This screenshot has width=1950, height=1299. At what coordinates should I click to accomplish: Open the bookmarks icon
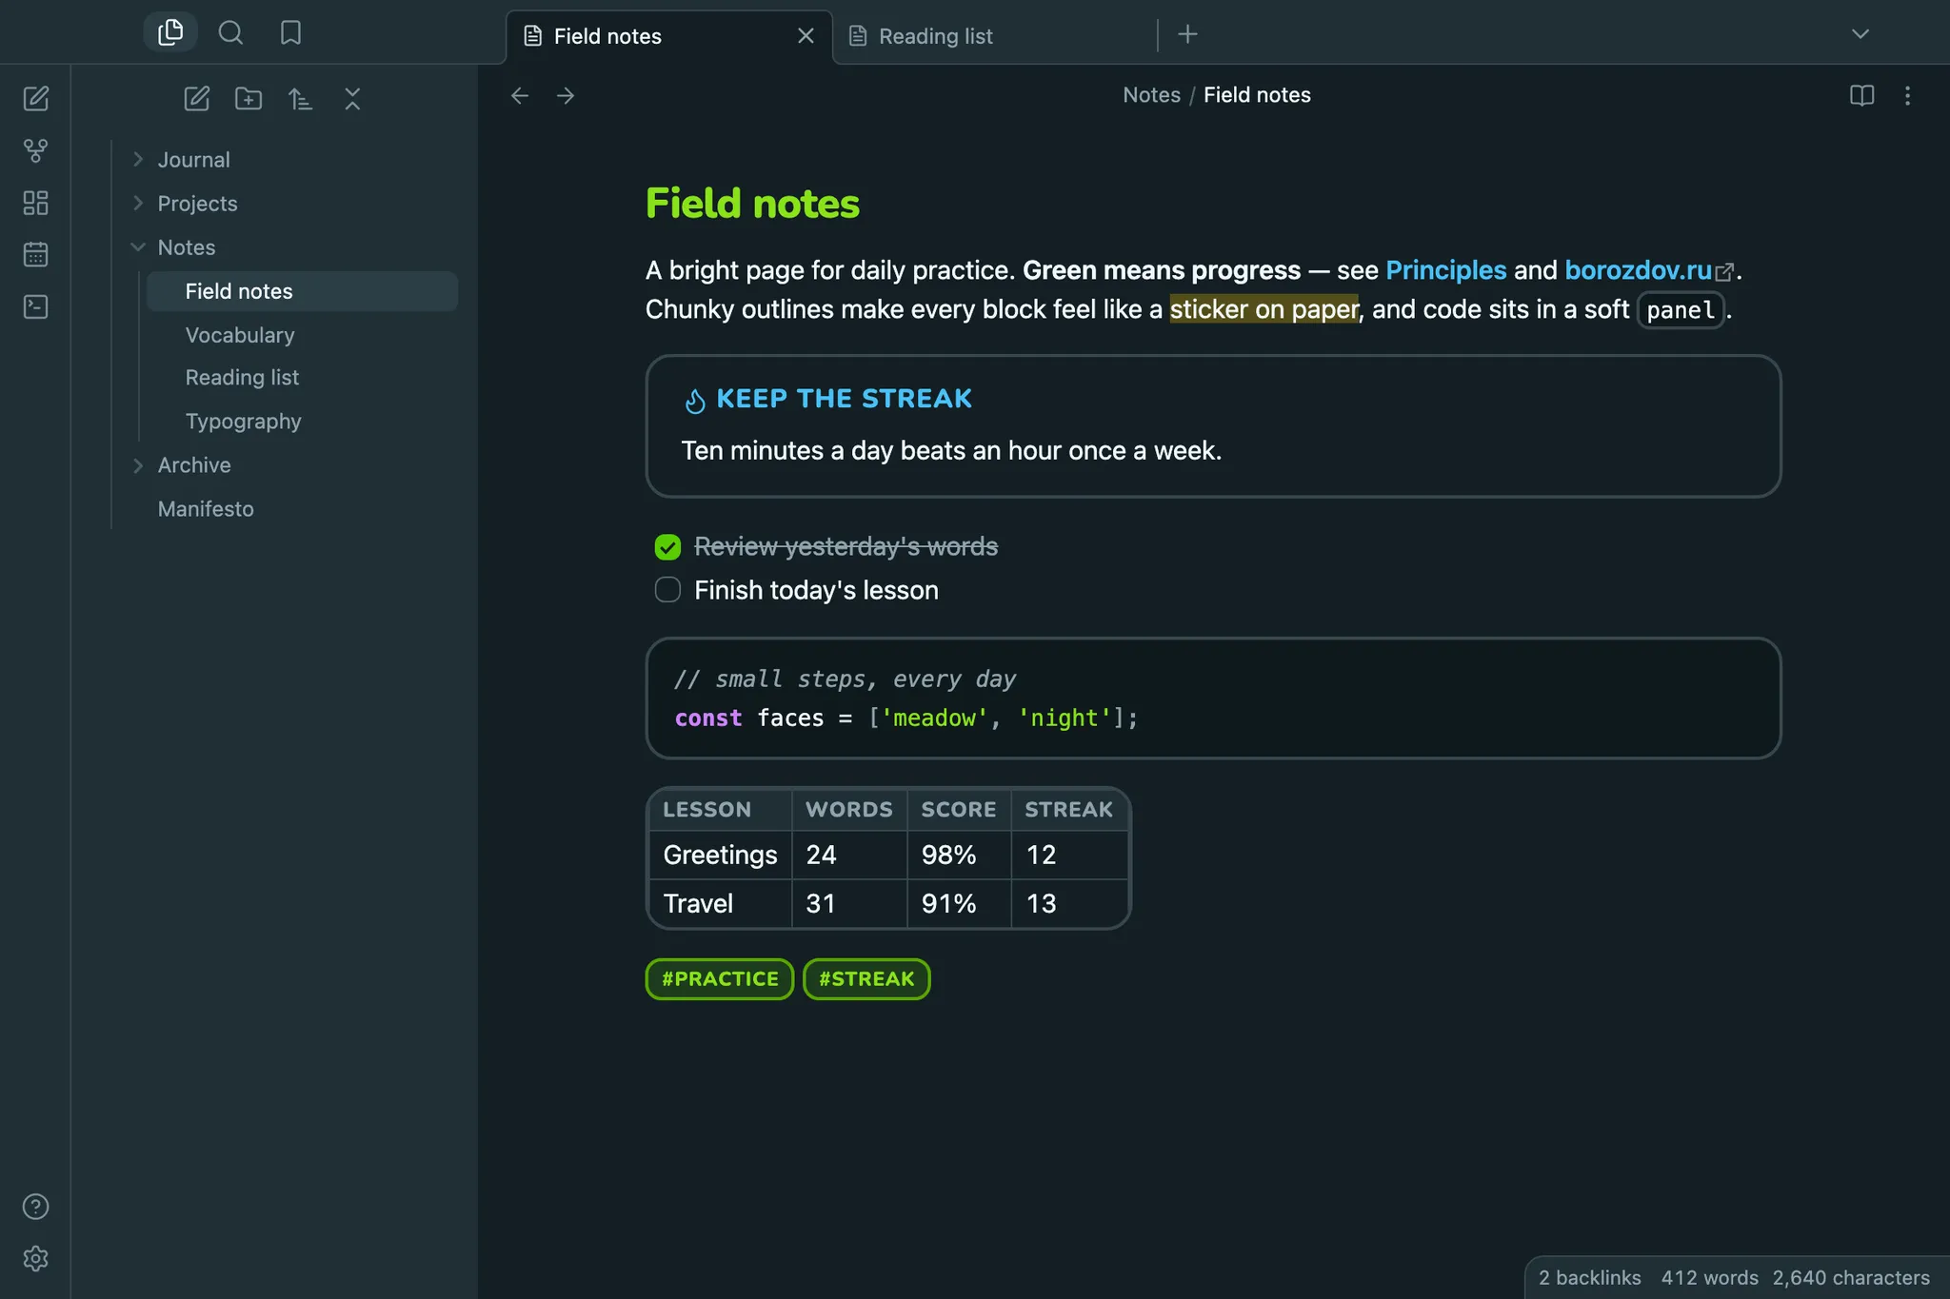pos(290,33)
